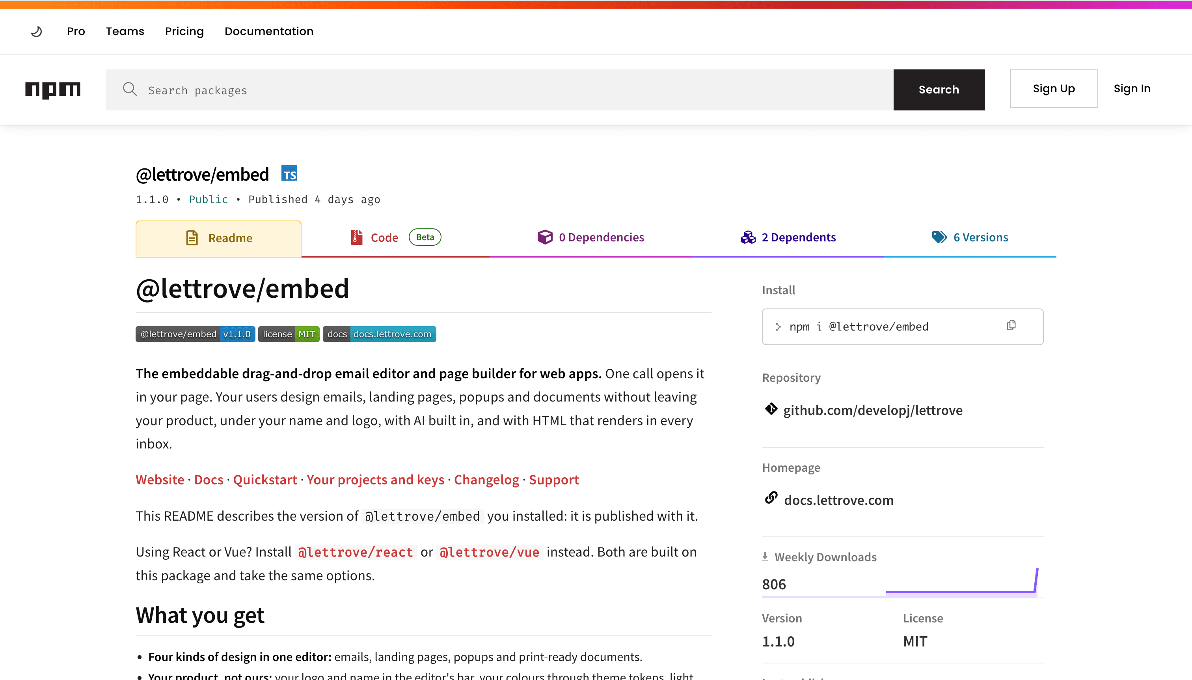
Task: Open docs.lettrove.com homepage link in sidebar
Action: point(839,500)
